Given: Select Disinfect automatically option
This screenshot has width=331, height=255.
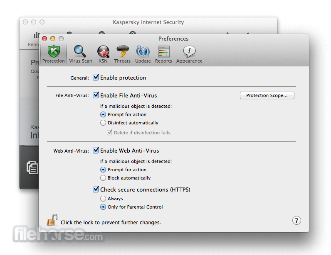Looking at the screenshot, I should tap(103, 123).
